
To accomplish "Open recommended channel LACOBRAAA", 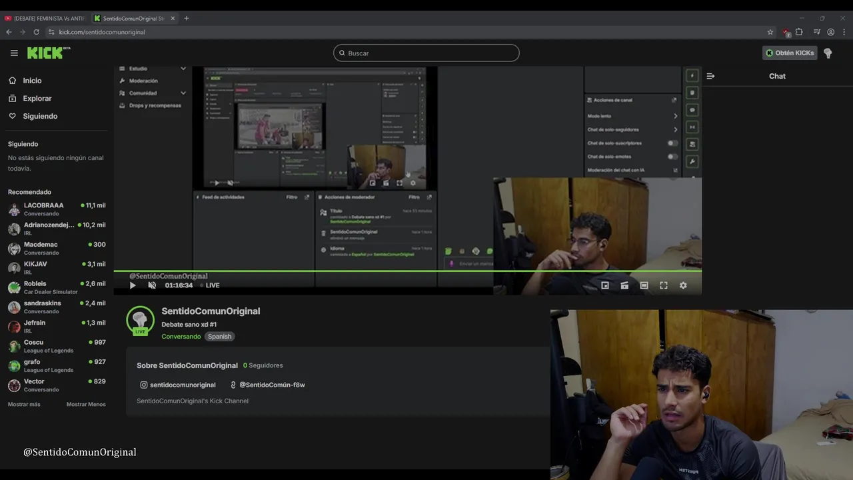I will point(57,209).
